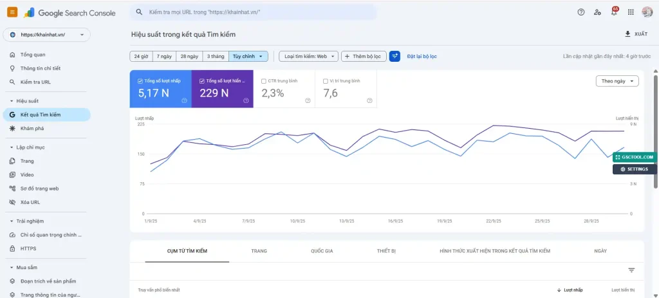
Task: Click the SETTINGS side button
Action: [x=635, y=169]
